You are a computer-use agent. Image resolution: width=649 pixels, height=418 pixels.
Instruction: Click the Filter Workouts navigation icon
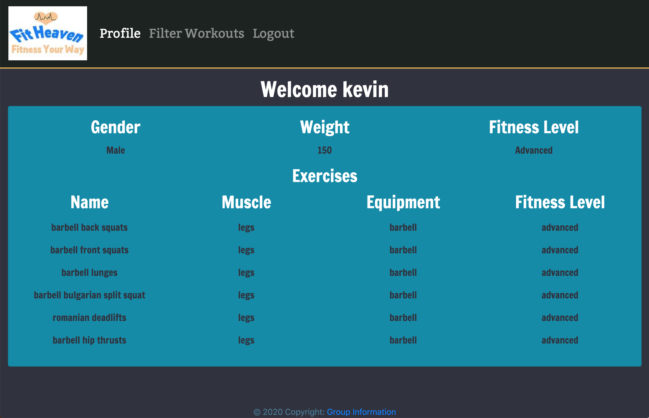tap(197, 33)
